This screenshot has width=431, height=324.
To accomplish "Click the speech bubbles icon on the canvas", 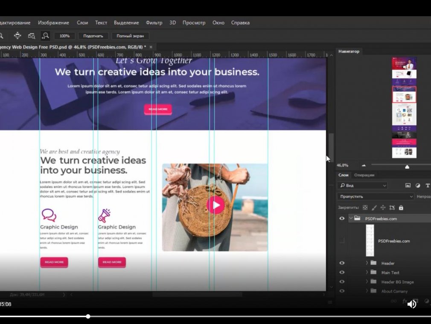I will (x=49, y=215).
